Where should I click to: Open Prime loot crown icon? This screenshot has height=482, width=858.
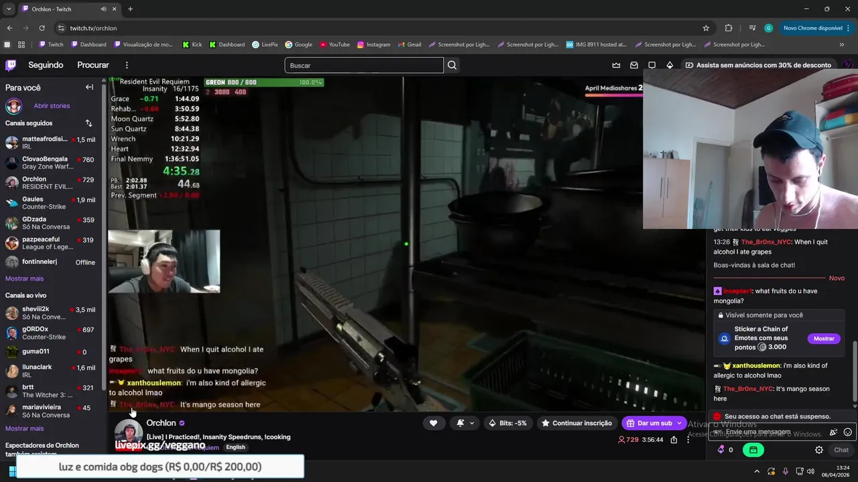click(616, 65)
